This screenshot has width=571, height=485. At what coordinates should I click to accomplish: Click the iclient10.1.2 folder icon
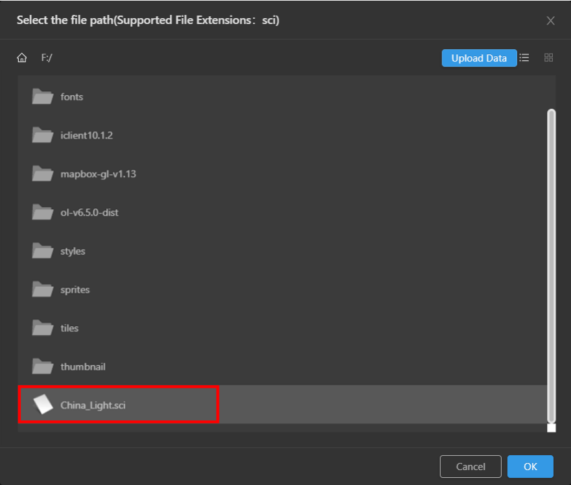43,135
